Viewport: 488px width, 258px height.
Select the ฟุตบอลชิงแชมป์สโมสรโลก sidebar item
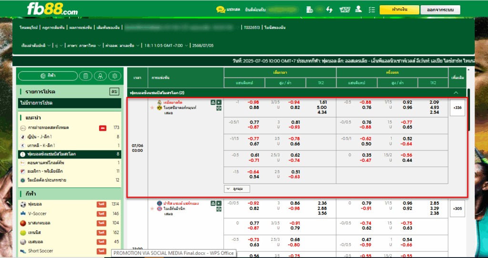70,154
